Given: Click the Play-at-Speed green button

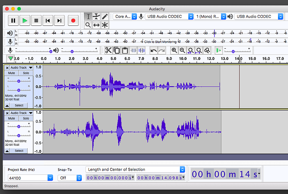Looking at the screenshot, I should 219,50.
